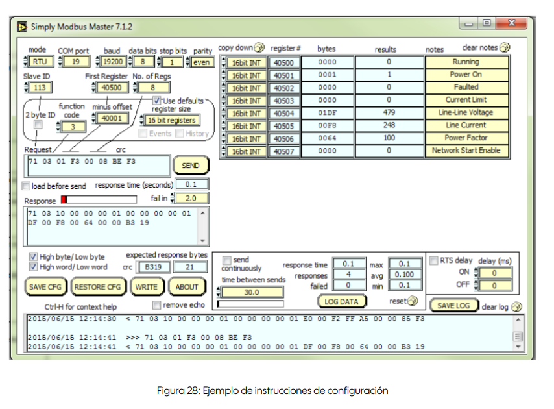Click the Network Start Enable note cell
Screen dimensions: 554x409
point(466,151)
